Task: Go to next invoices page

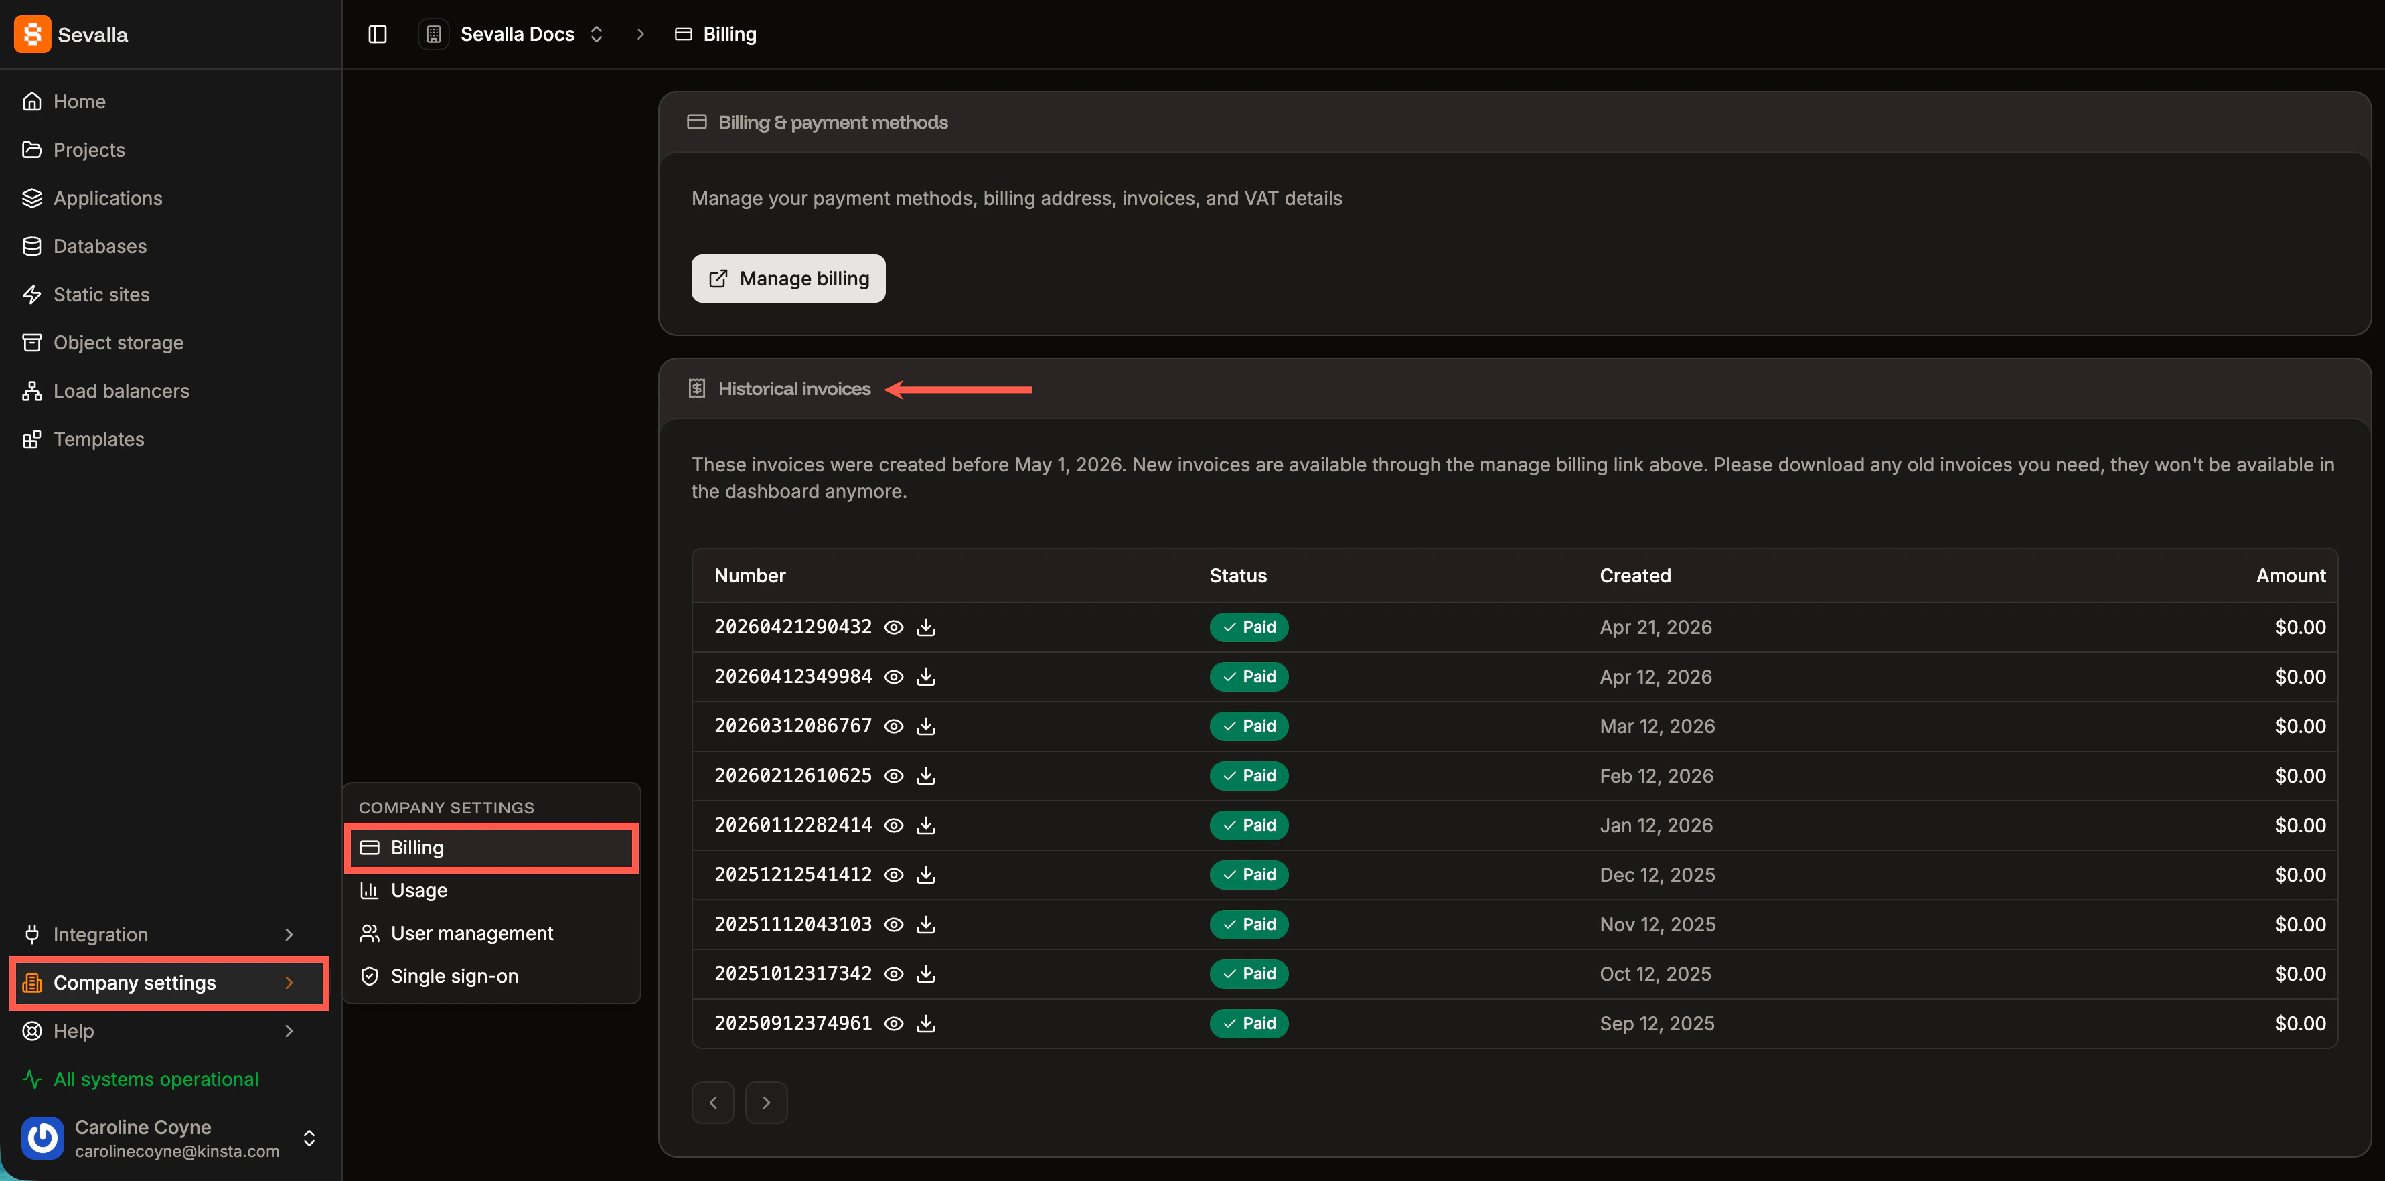Action: (x=766, y=1102)
